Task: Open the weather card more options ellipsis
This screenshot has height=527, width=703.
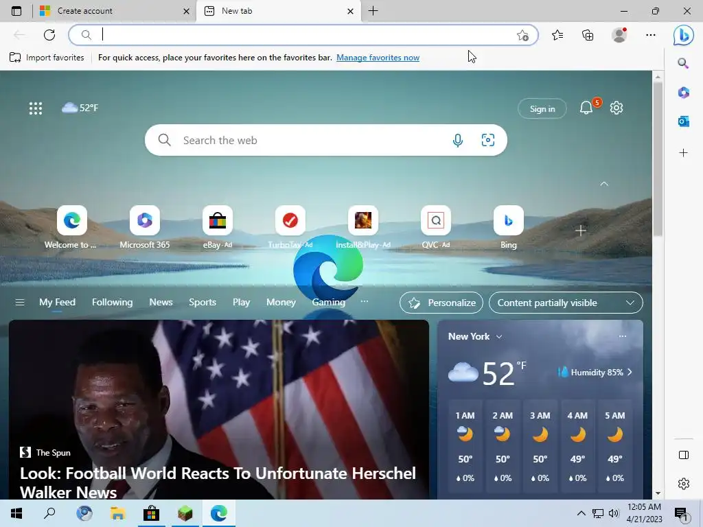Action: click(623, 336)
